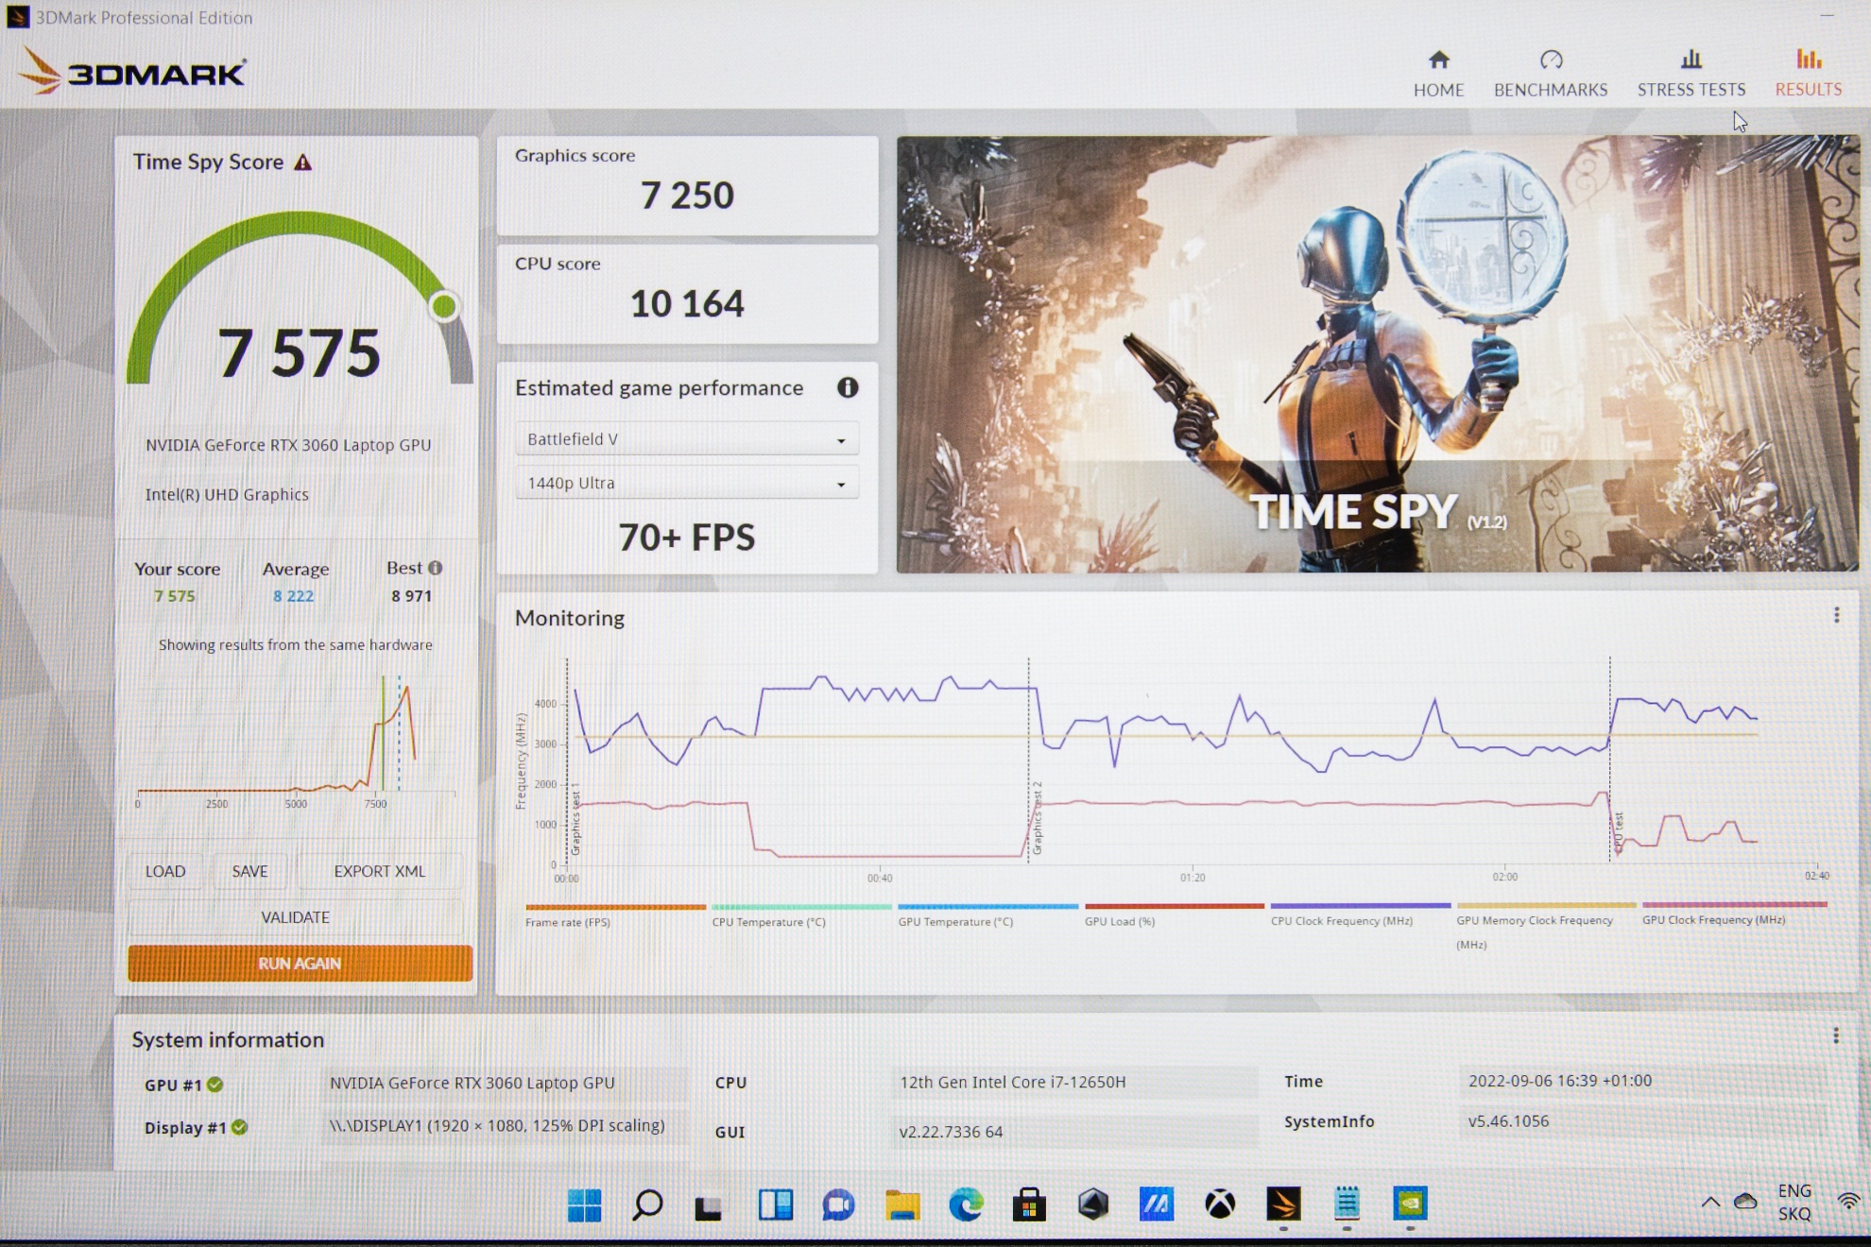Click the Time Spy banner image

click(1377, 354)
